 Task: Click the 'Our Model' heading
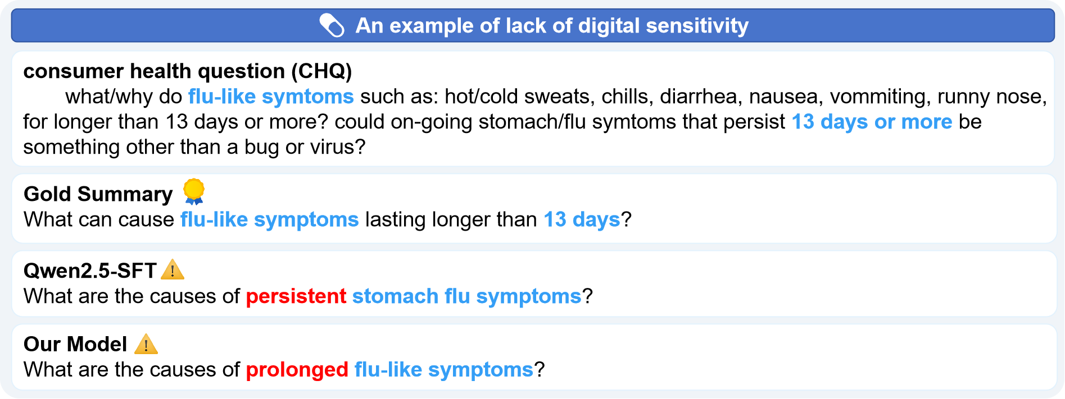pos(75,344)
